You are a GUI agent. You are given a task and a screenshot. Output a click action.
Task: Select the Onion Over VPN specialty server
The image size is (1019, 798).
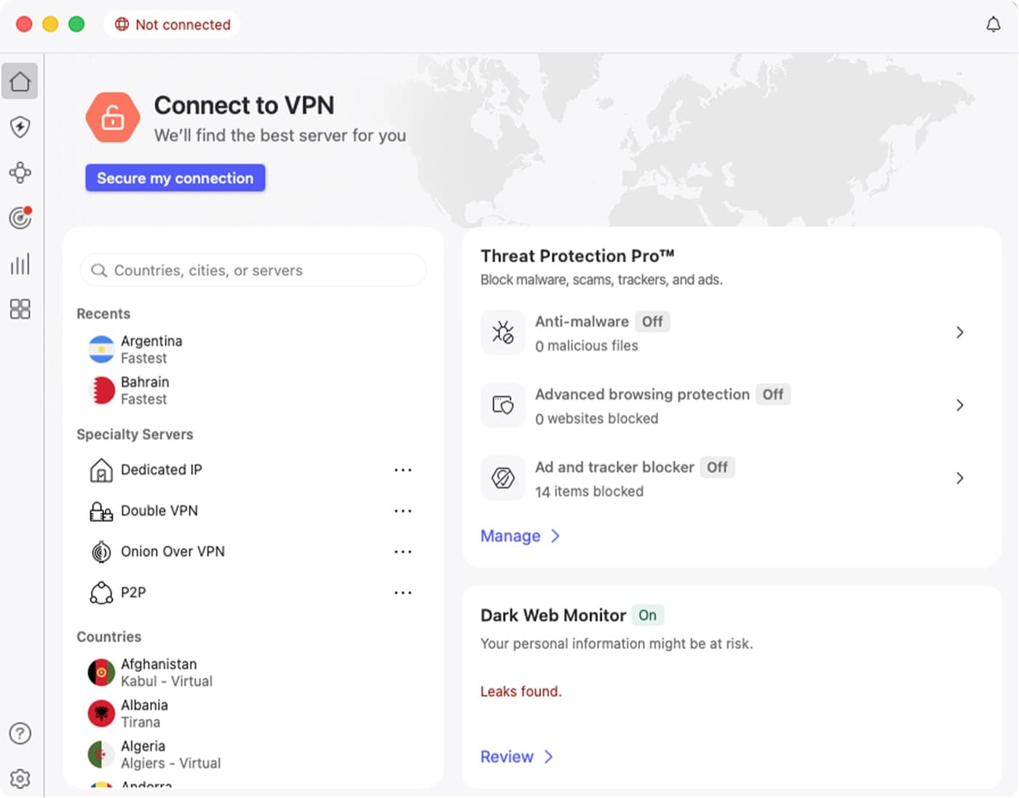pyautogui.click(x=253, y=552)
